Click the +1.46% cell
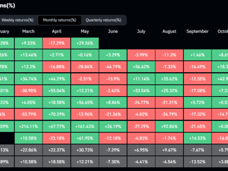Viewport: 228px width, 171px height. [198, 55]
